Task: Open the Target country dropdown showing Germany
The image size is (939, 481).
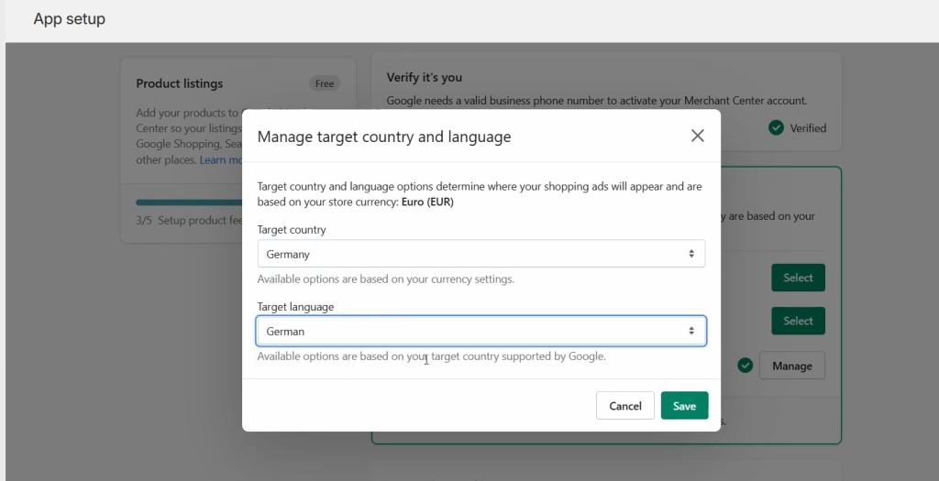Action: coord(481,254)
